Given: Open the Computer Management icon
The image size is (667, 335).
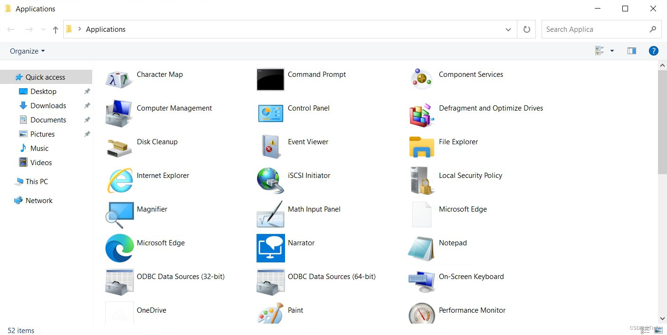Looking at the screenshot, I should tap(119, 113).
